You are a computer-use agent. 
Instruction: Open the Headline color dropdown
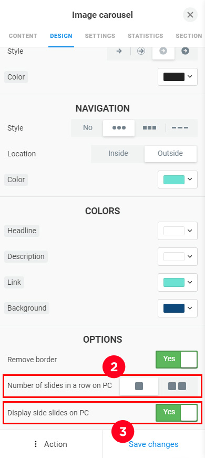[178, 231]
